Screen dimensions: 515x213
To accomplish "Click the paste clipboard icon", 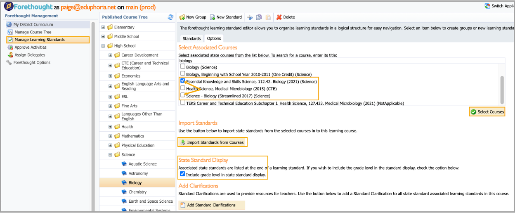I will [x=268, y=17].
